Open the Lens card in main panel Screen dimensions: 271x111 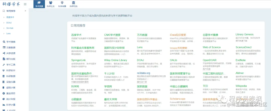point(140,47)
